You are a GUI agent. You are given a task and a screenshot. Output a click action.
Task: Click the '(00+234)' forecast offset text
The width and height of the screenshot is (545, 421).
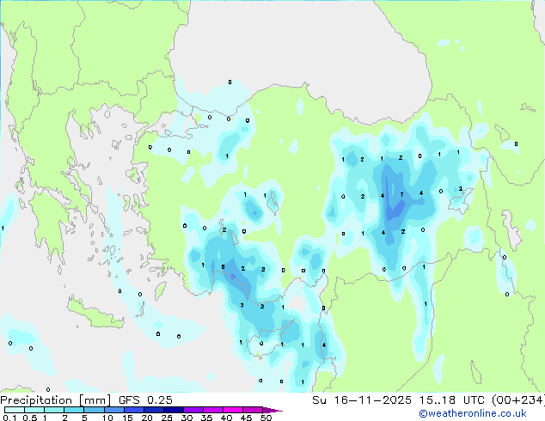click(517, 400)
